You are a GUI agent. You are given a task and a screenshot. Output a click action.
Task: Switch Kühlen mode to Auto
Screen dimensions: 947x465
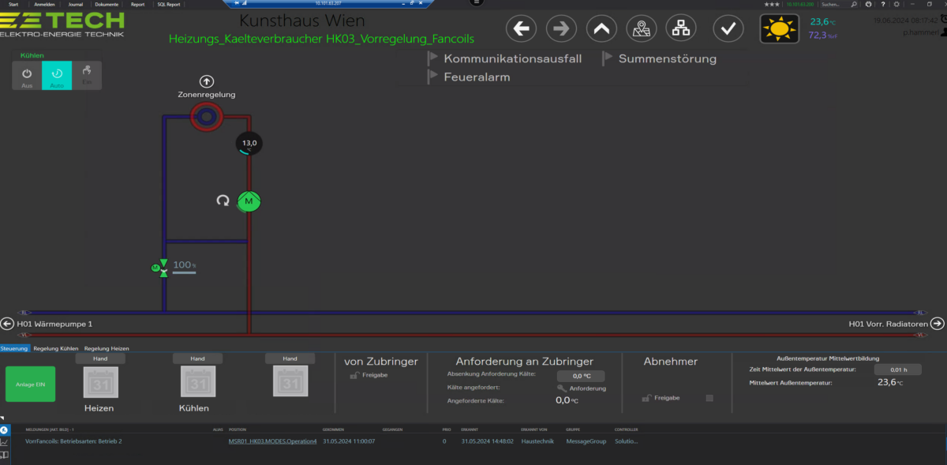tap(57, 76)
